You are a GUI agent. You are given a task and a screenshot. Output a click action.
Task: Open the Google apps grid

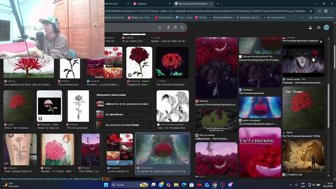click(318, 27)
